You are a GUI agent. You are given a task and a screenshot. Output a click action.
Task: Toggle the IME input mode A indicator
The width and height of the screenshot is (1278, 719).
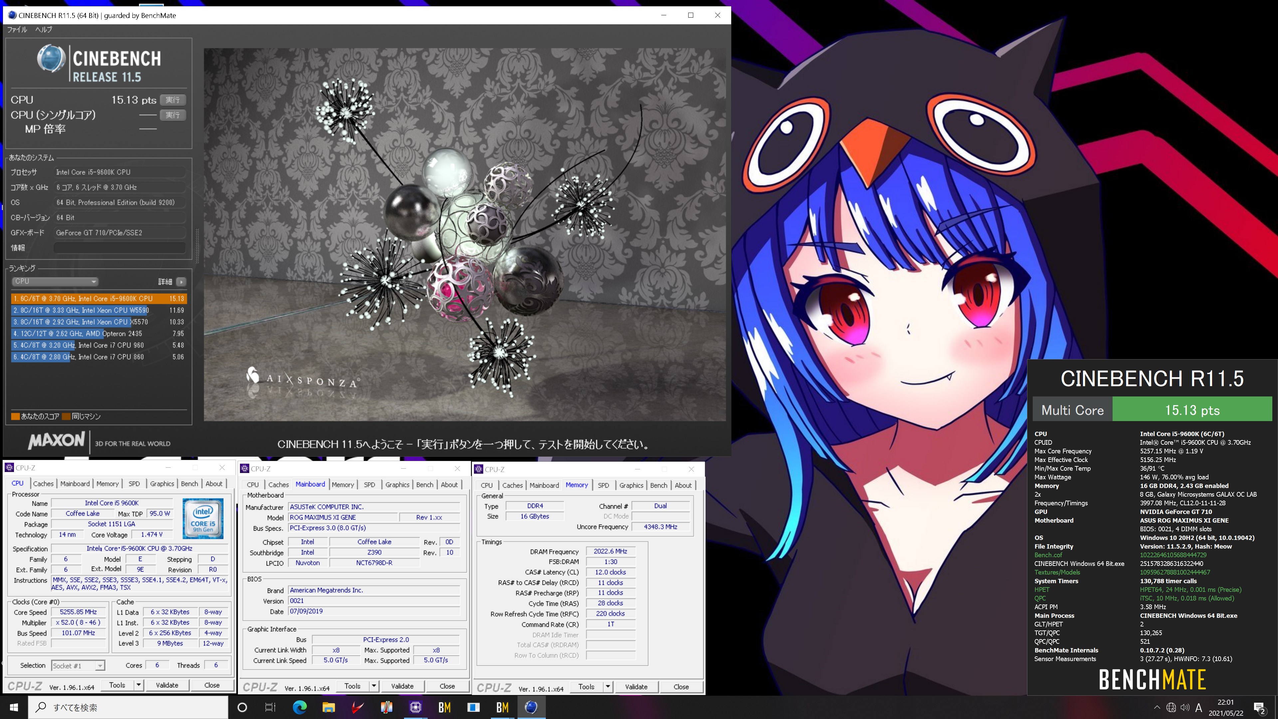tap(1199, 708)
